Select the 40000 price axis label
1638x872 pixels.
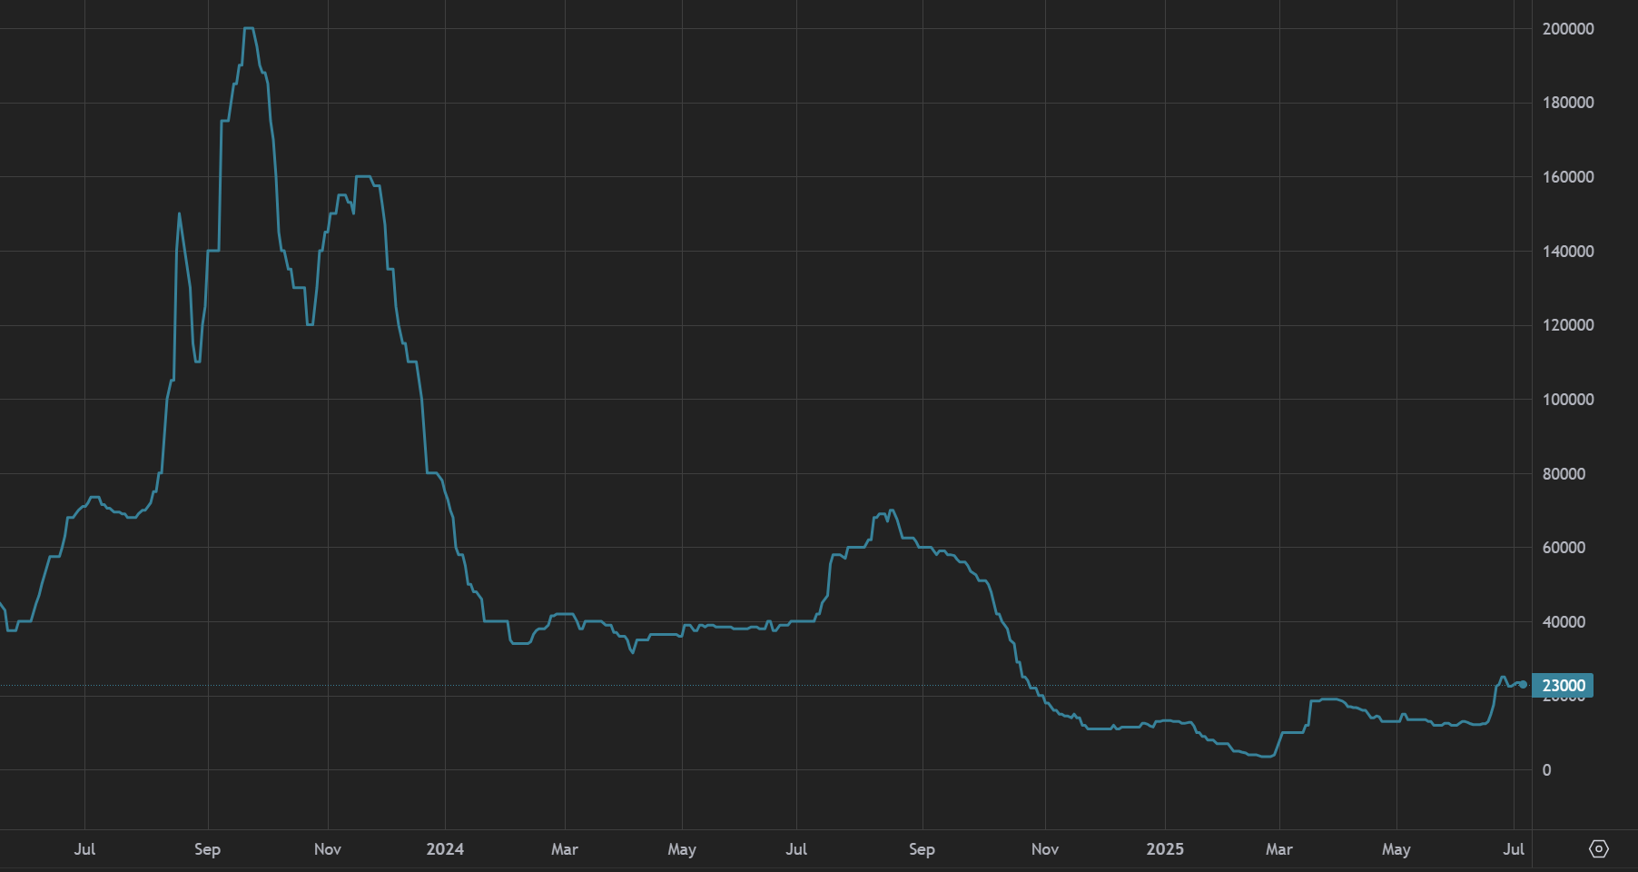click(x=1564, y=622)
